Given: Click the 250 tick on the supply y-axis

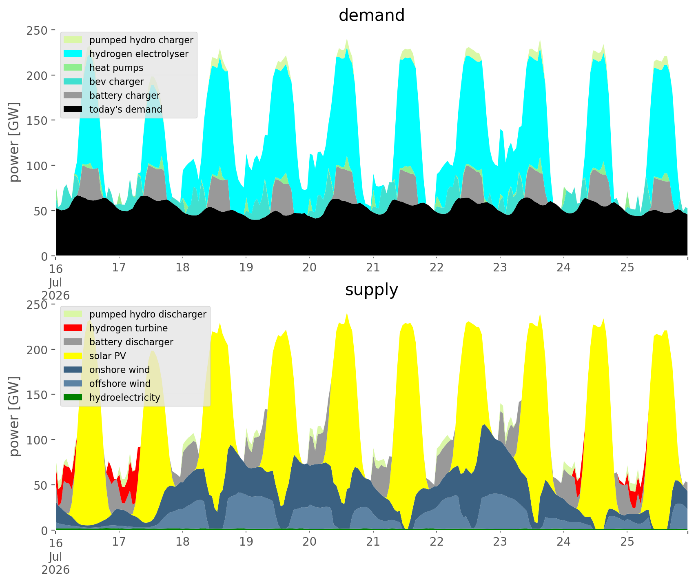Looking at the screenshot, I should (38, 305).
